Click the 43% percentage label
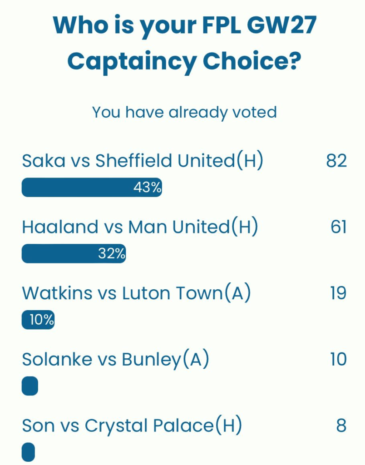365x465 pixels. click(150, 187)
